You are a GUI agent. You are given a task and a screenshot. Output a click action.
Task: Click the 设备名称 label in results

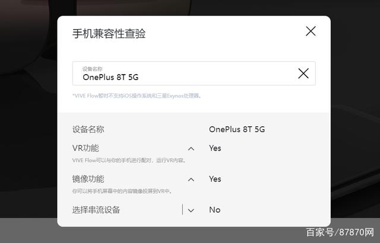[88, 129]
